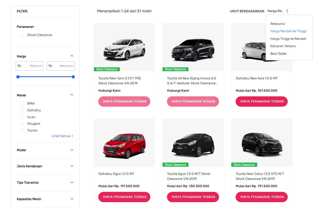The width and height of the screenshot is (317, 208).
Task: Open Toyota New Yaris S CVT TRD title
Action: point(120,81)
